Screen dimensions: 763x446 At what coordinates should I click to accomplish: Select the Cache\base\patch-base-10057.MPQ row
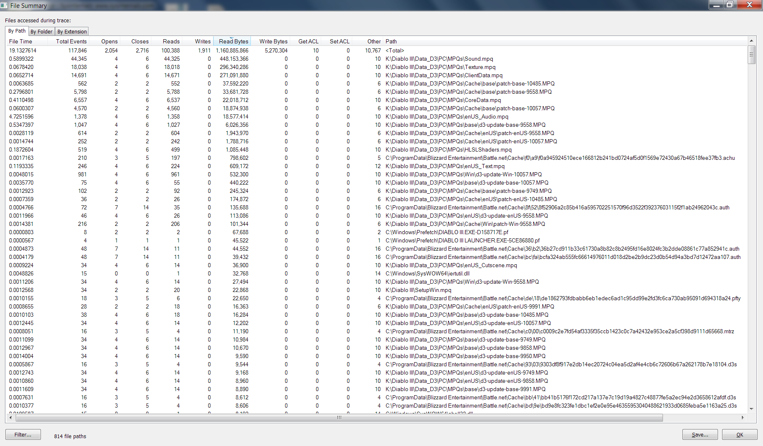[x=377, y=108]
